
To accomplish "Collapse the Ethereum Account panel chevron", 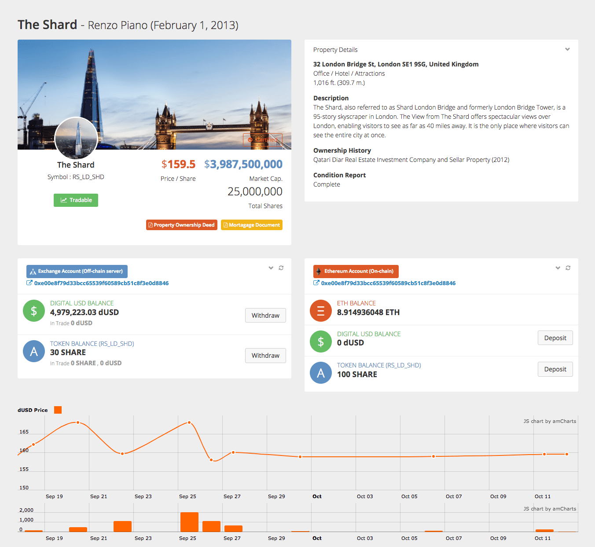I will click(x=558, y=268).
